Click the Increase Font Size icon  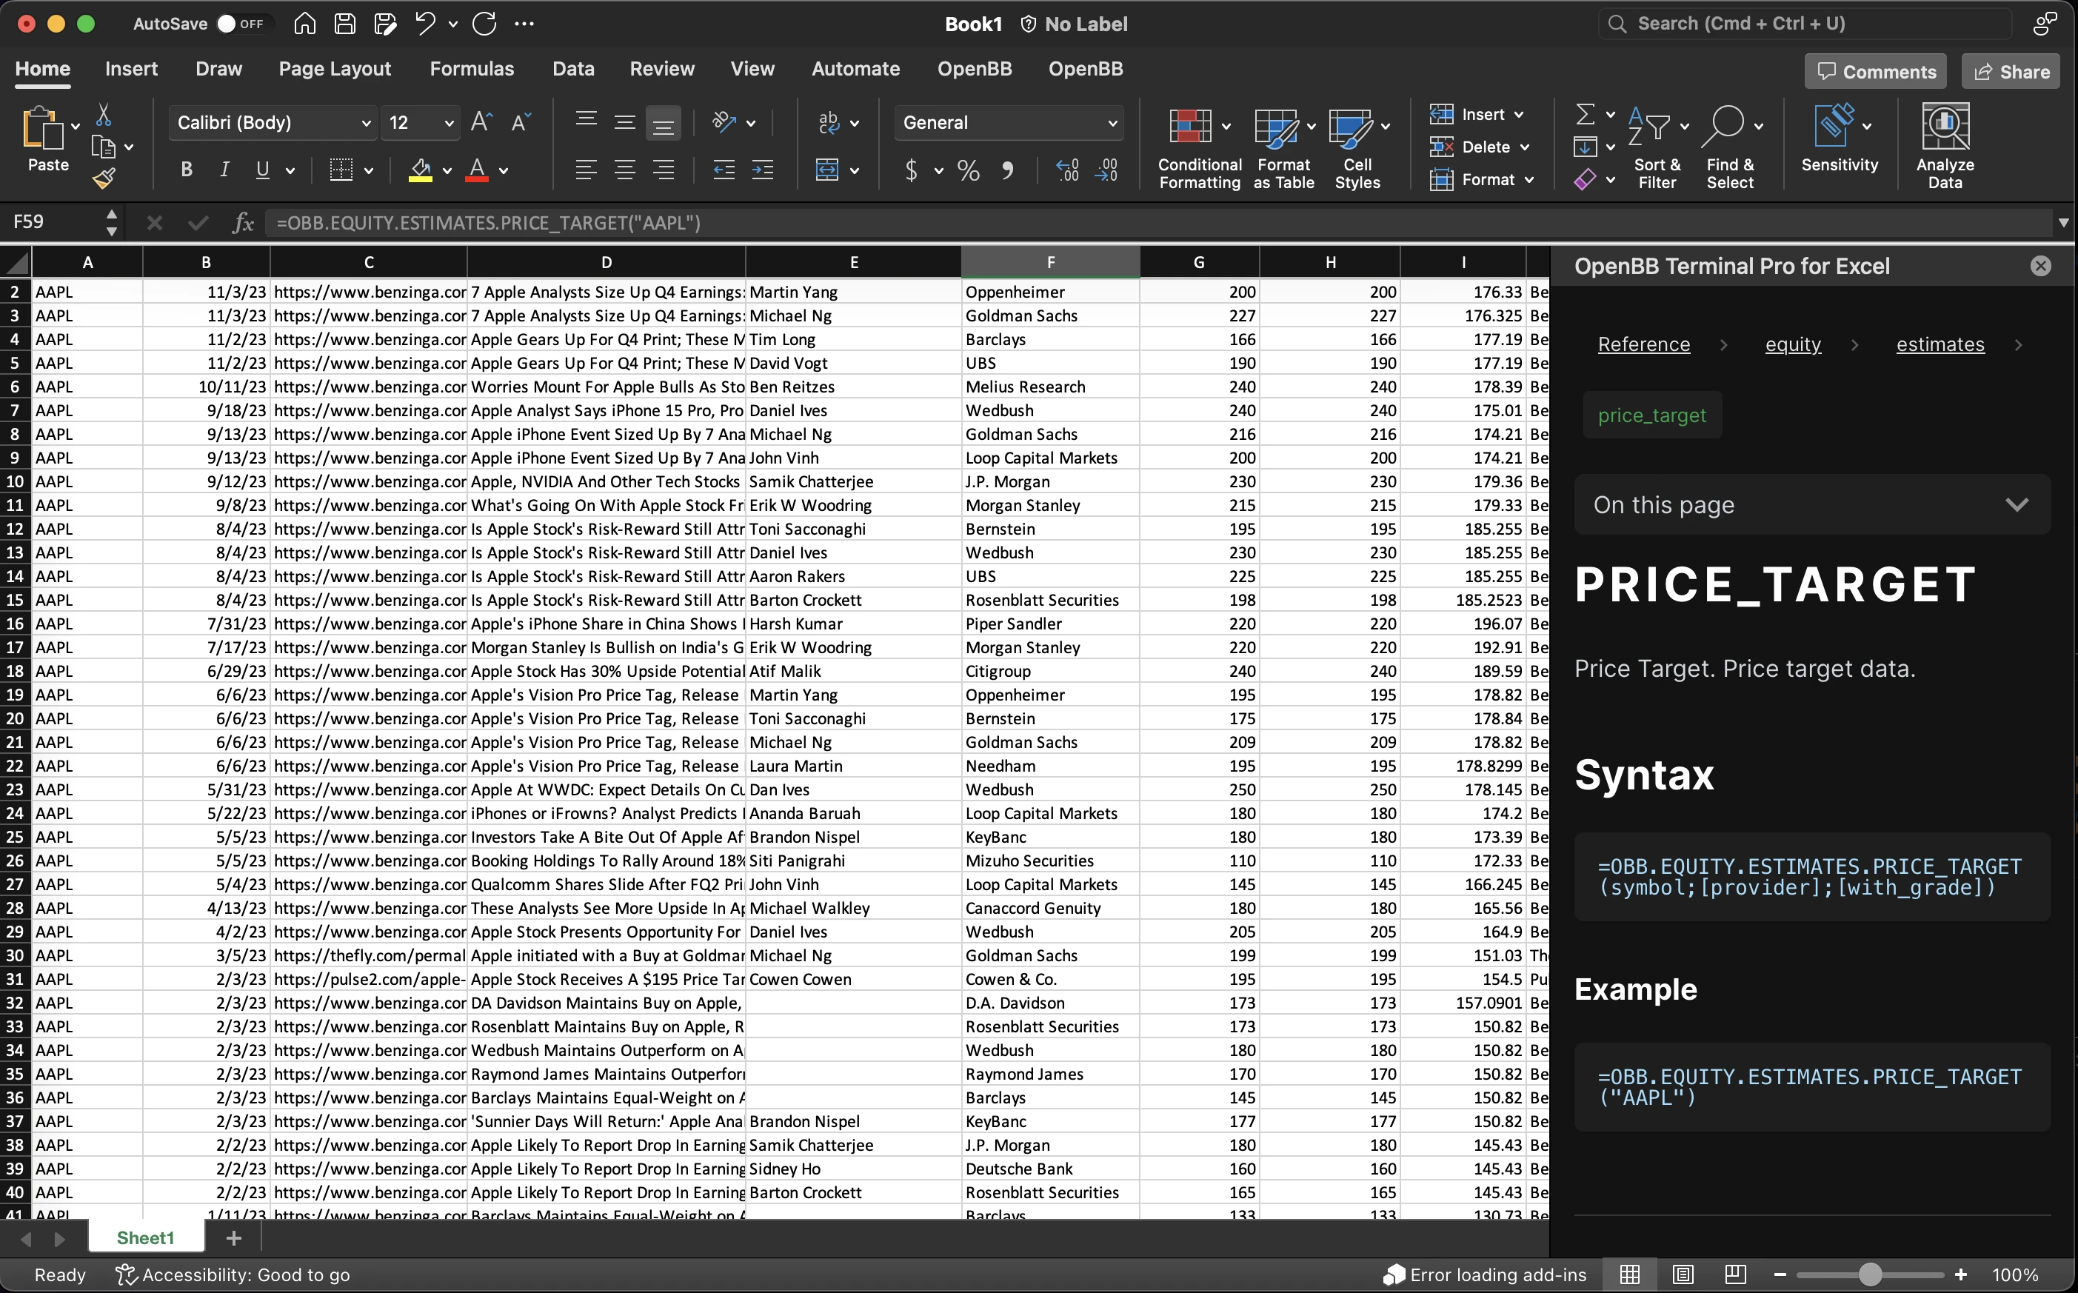(x=481, y=122)
